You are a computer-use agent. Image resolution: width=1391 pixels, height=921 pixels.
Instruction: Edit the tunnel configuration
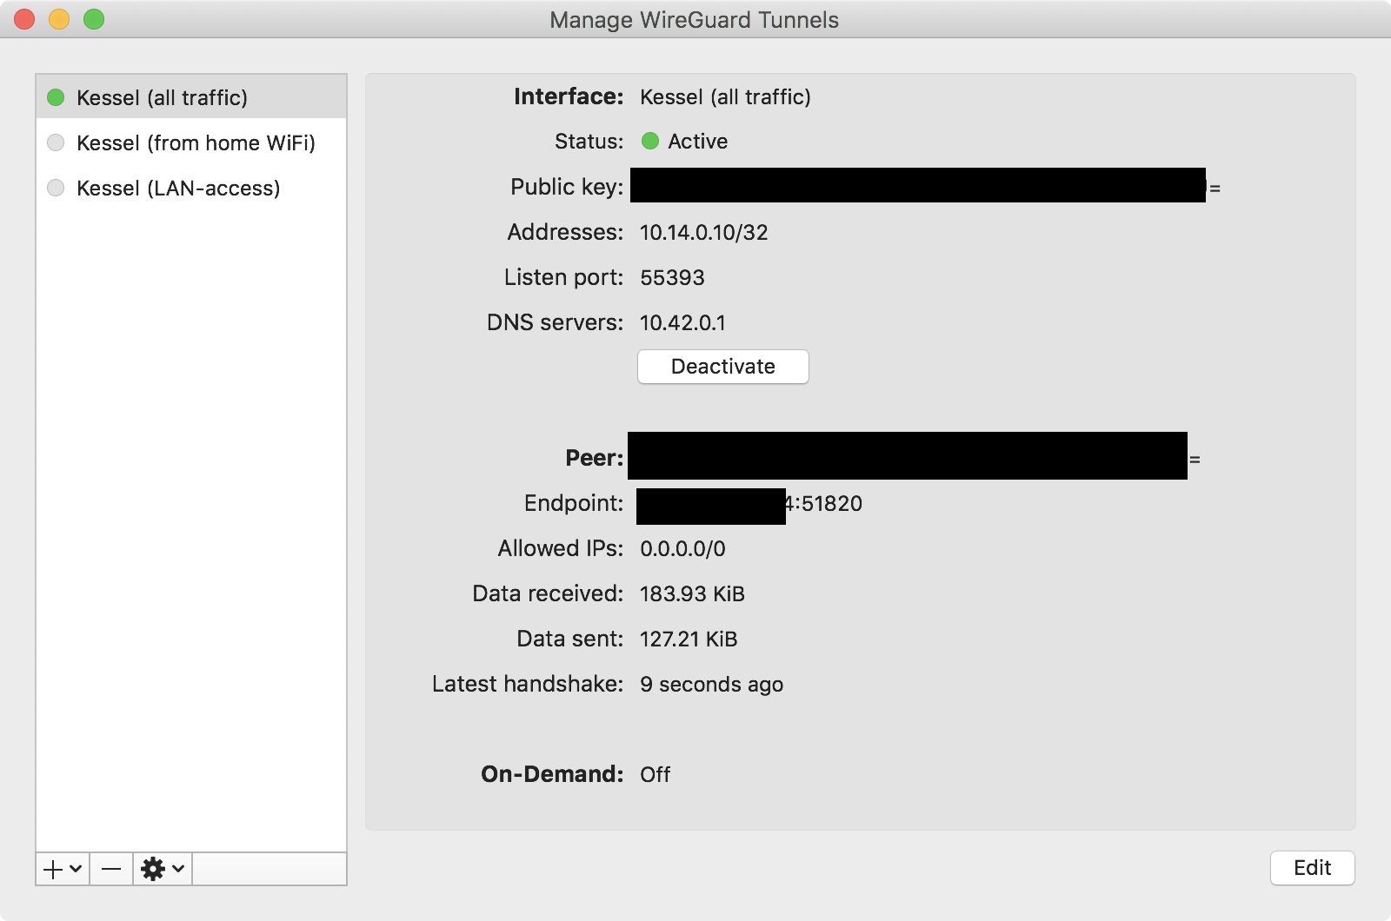point(1312,868)
